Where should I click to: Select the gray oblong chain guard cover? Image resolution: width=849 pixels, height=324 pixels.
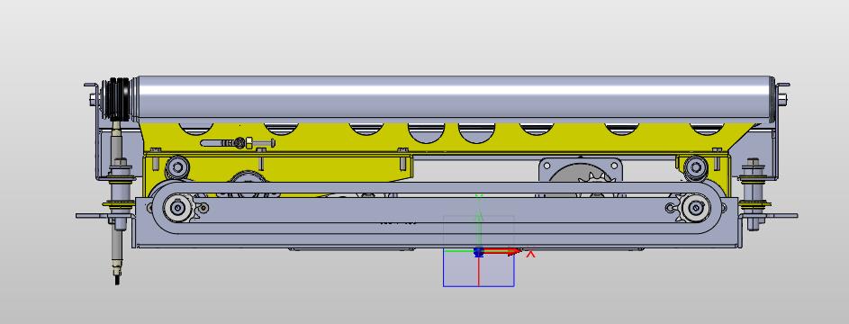tap(437, 208)
